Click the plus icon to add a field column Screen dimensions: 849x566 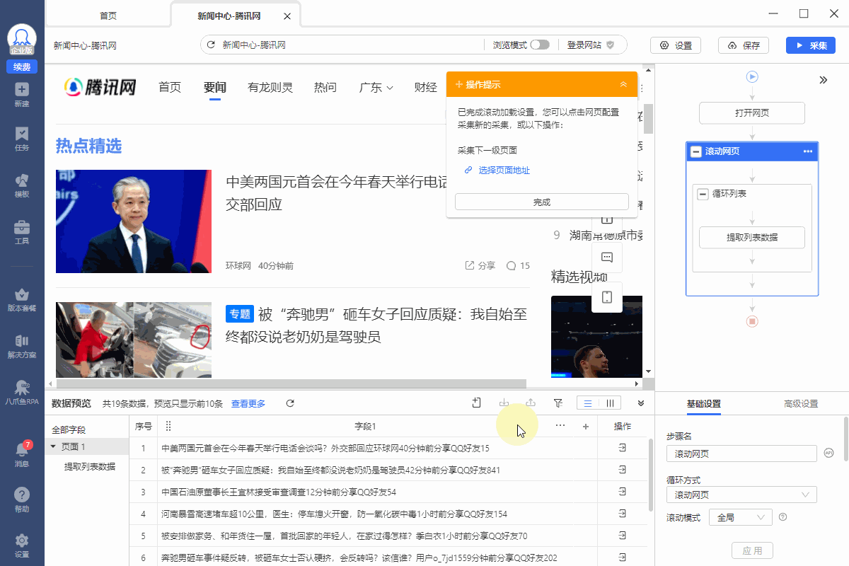585,427
